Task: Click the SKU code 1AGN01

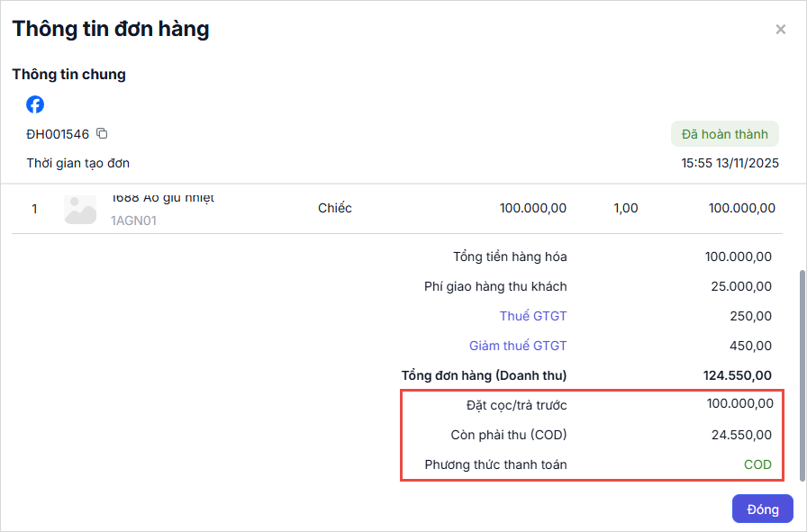Action: tap(133, 220)
